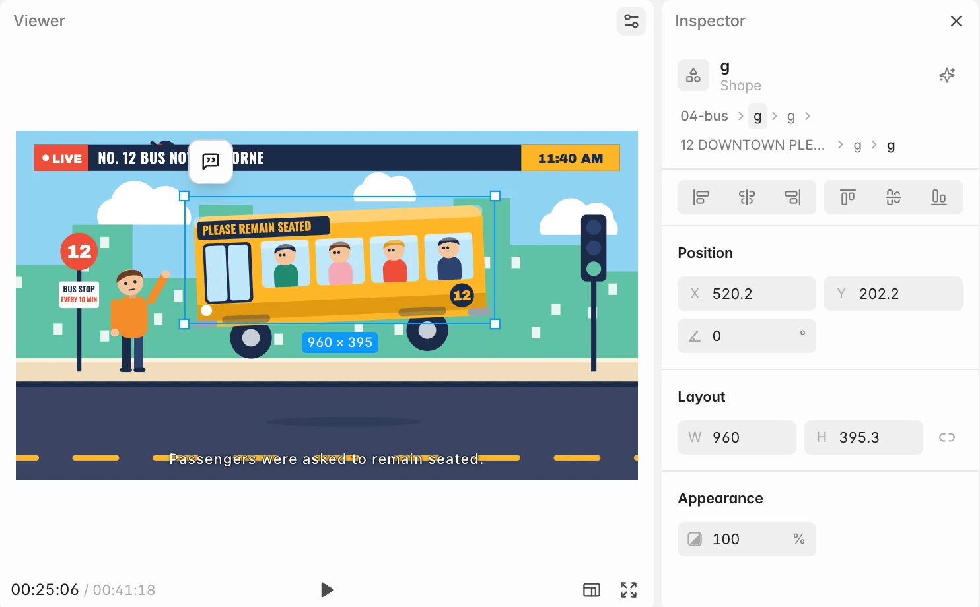Click the total duration 00:41:18
The height and width of the screenshot is (607, 980).
[124, 590]
